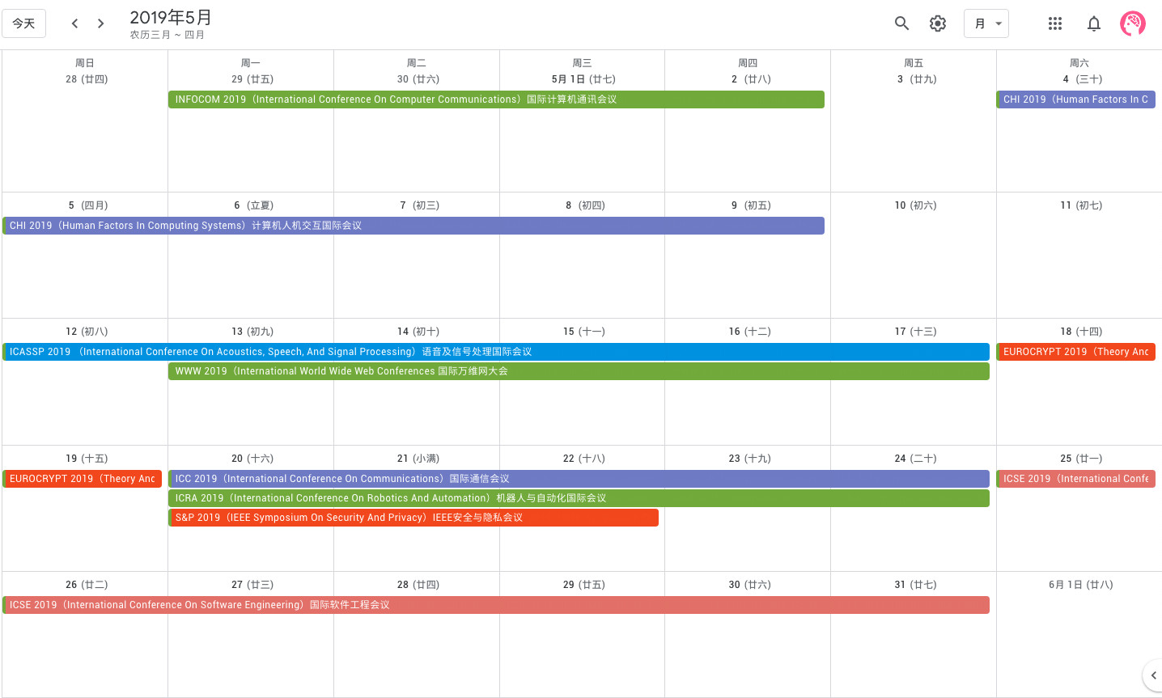Open notifications bell
Screen dimensions: 1162x698
pos(1094,23)
